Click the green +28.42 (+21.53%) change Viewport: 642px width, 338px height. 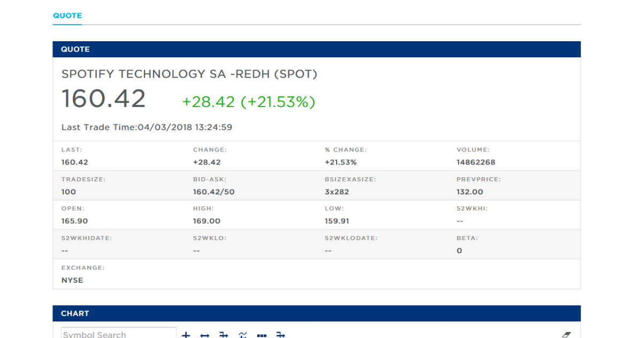point(249,102)
